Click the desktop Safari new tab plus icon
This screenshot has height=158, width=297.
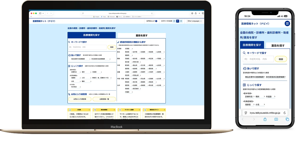(x=199, y=13)
